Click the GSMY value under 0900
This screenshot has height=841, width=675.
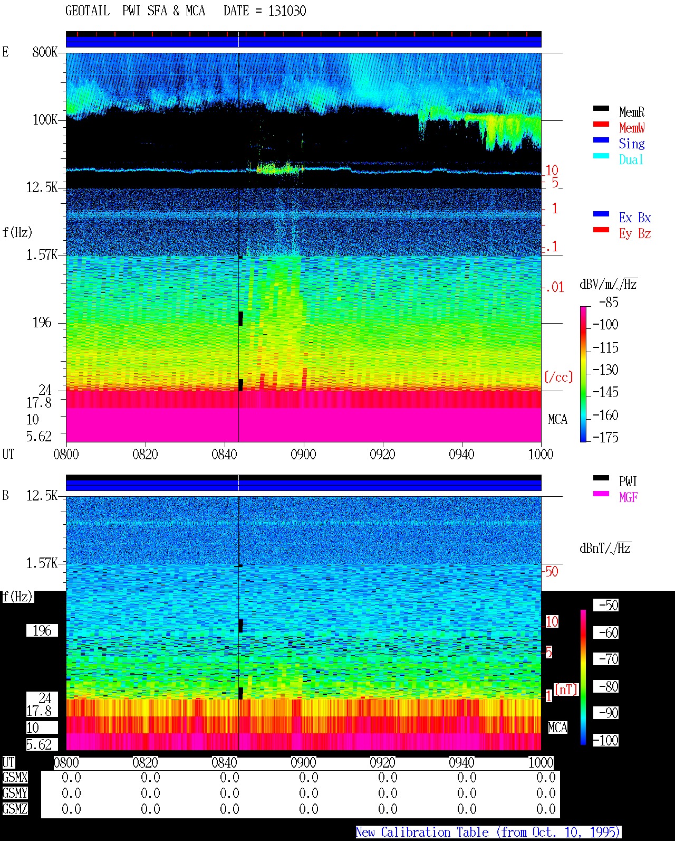pyautogui.click(x=308, y=793)
